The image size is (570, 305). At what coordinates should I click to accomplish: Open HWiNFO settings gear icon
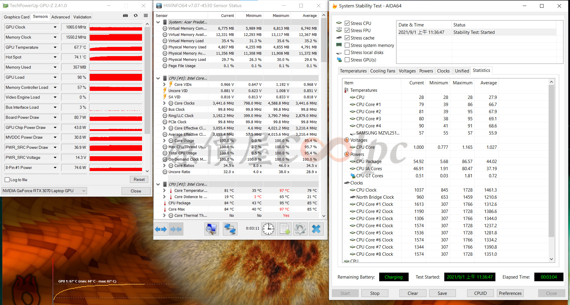point(300,229)
